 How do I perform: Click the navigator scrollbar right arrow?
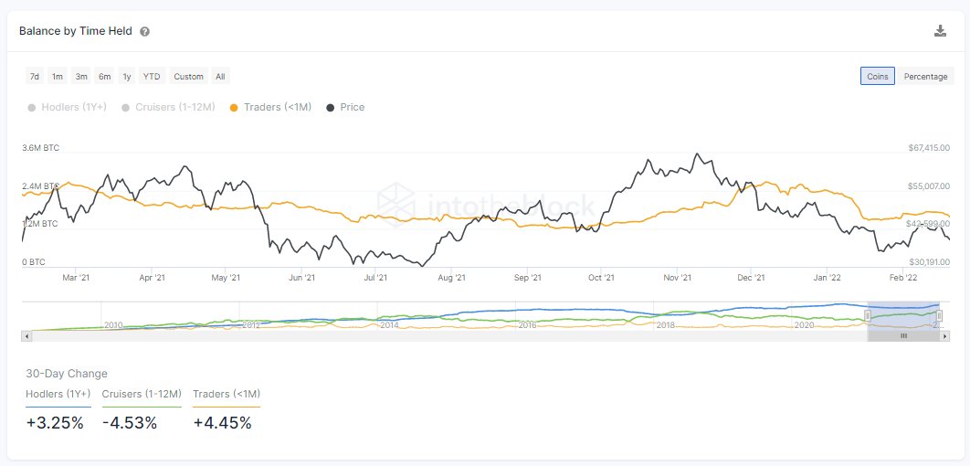point(944,335)
